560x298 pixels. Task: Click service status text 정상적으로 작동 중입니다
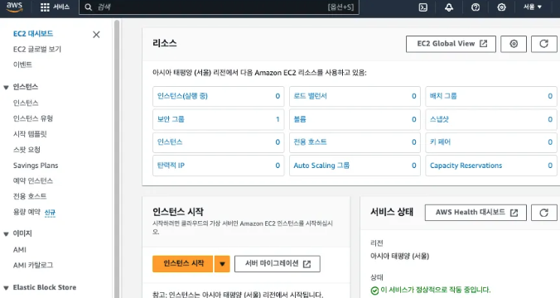(436, 290)
